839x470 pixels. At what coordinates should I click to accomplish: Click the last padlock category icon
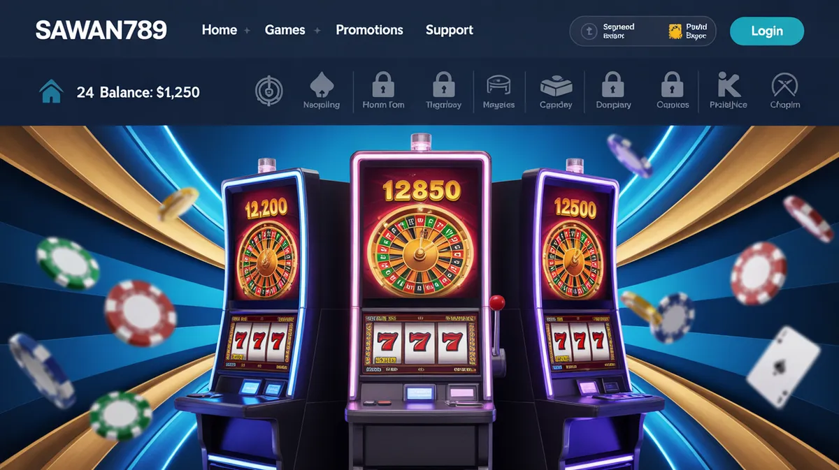pyautogui.click(x=672, y=85)
